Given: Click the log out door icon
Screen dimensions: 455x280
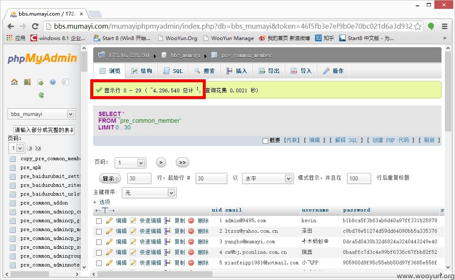Looking at the screenshot, I should 27,82.
